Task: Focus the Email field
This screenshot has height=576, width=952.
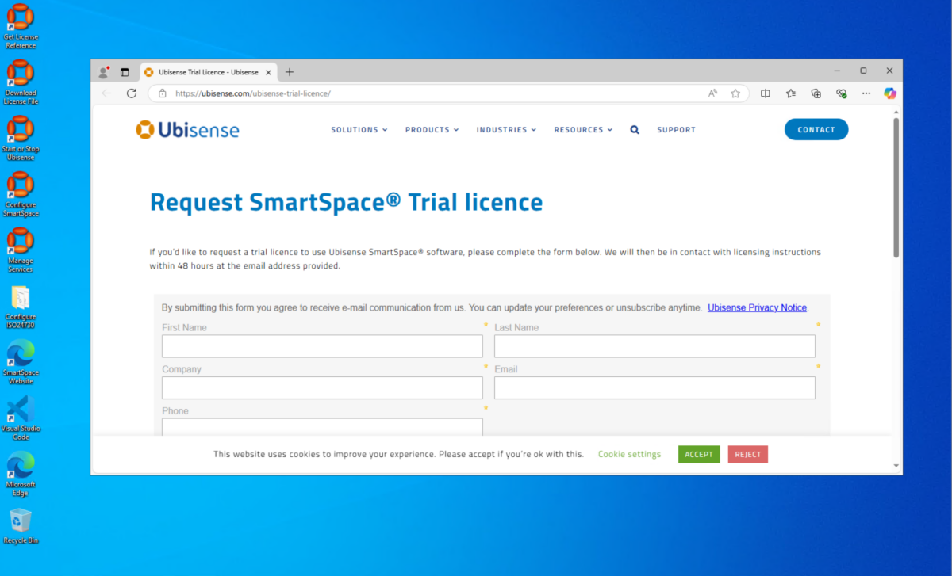Action: pyautogui.click(x=654, y=387)
